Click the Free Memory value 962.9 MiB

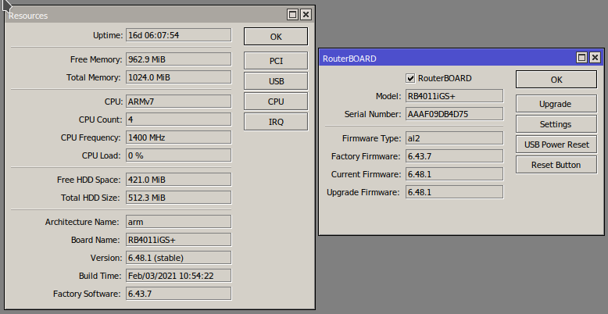[x=178, y=59]
